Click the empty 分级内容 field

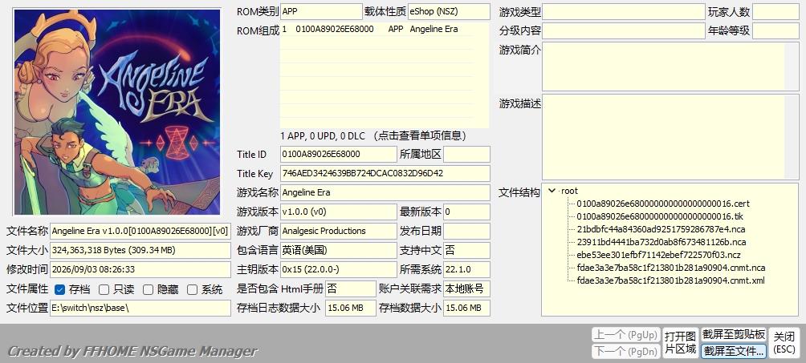(x=624, y=30)
